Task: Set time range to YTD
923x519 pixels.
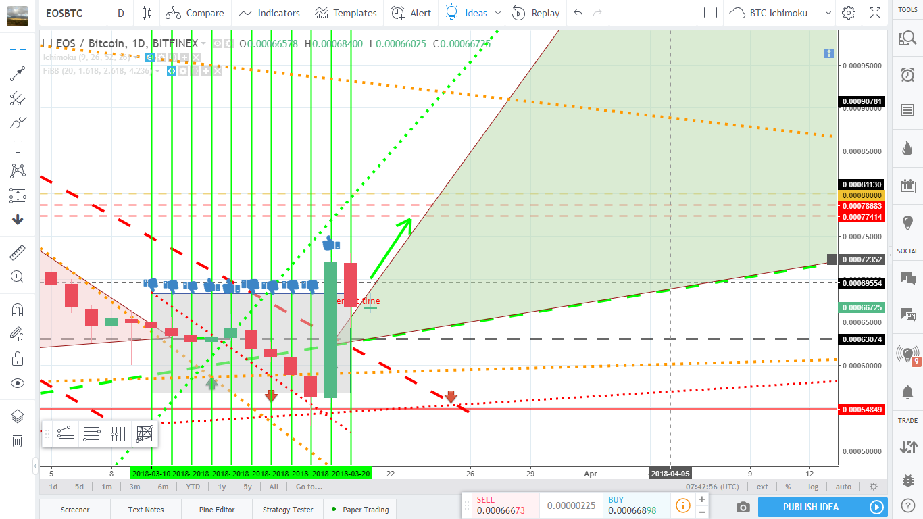Action: (193, 487)
